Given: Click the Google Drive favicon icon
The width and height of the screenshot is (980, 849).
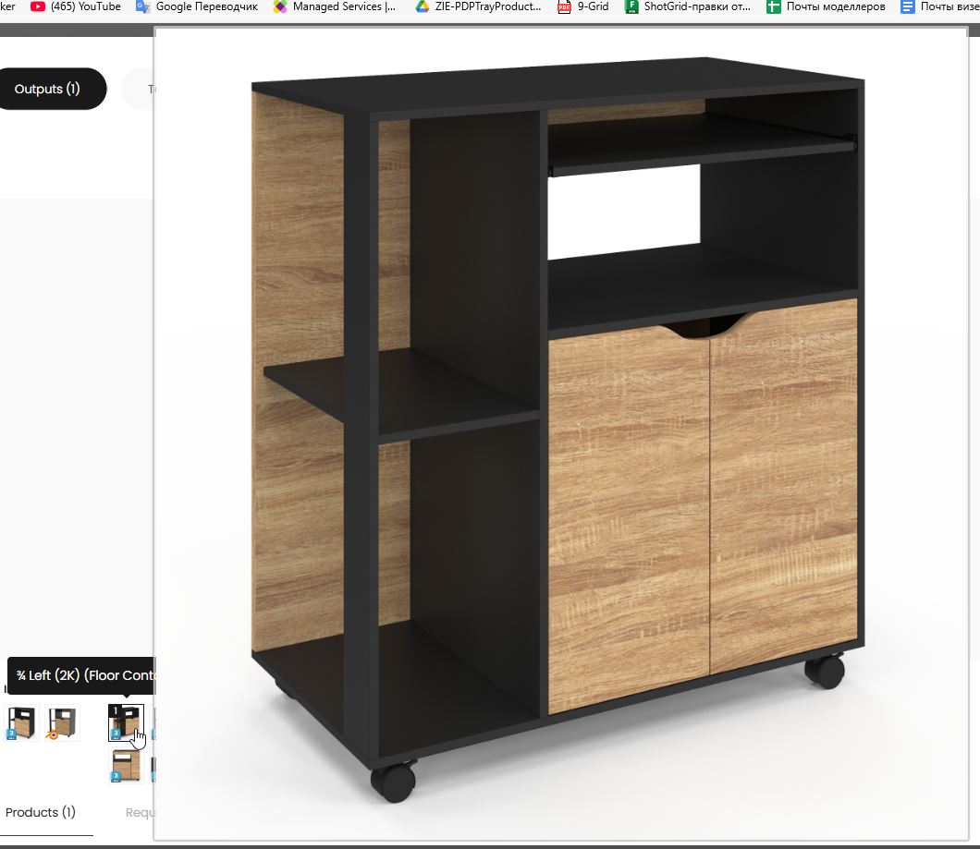Looking at the screenshot, I should click(423, 6).
